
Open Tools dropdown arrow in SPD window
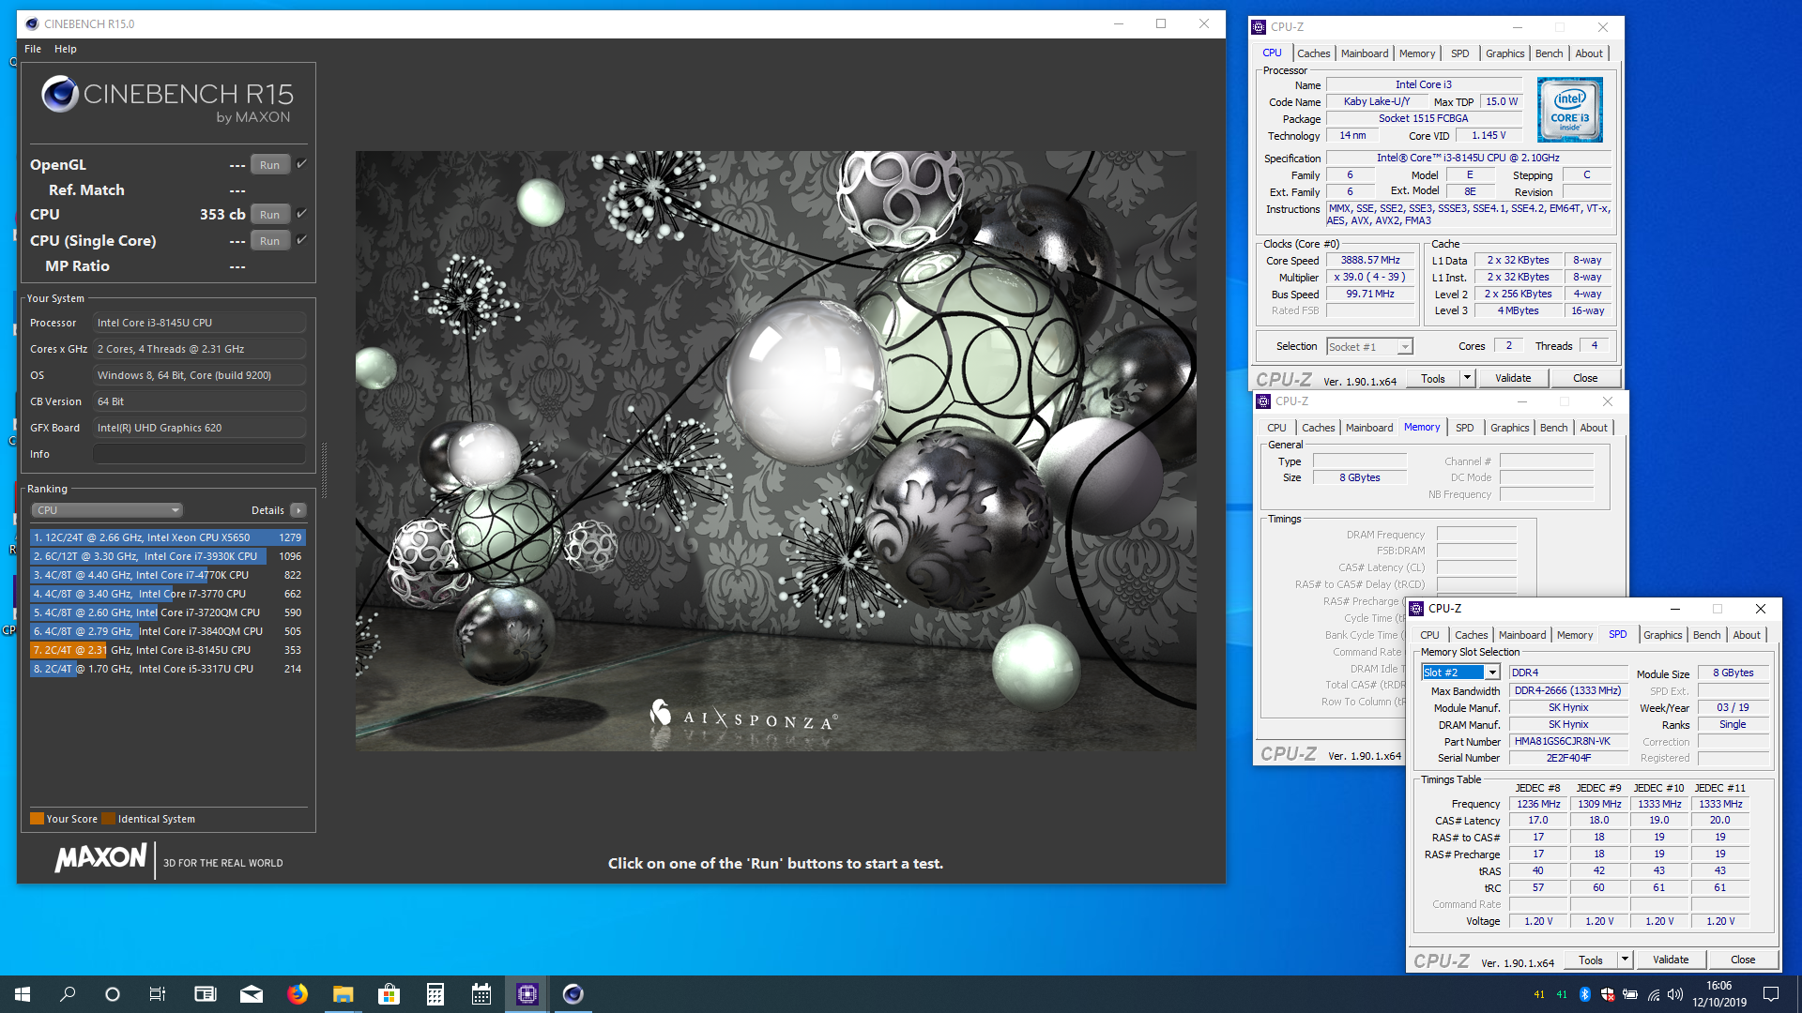(x=1626, y=960)
